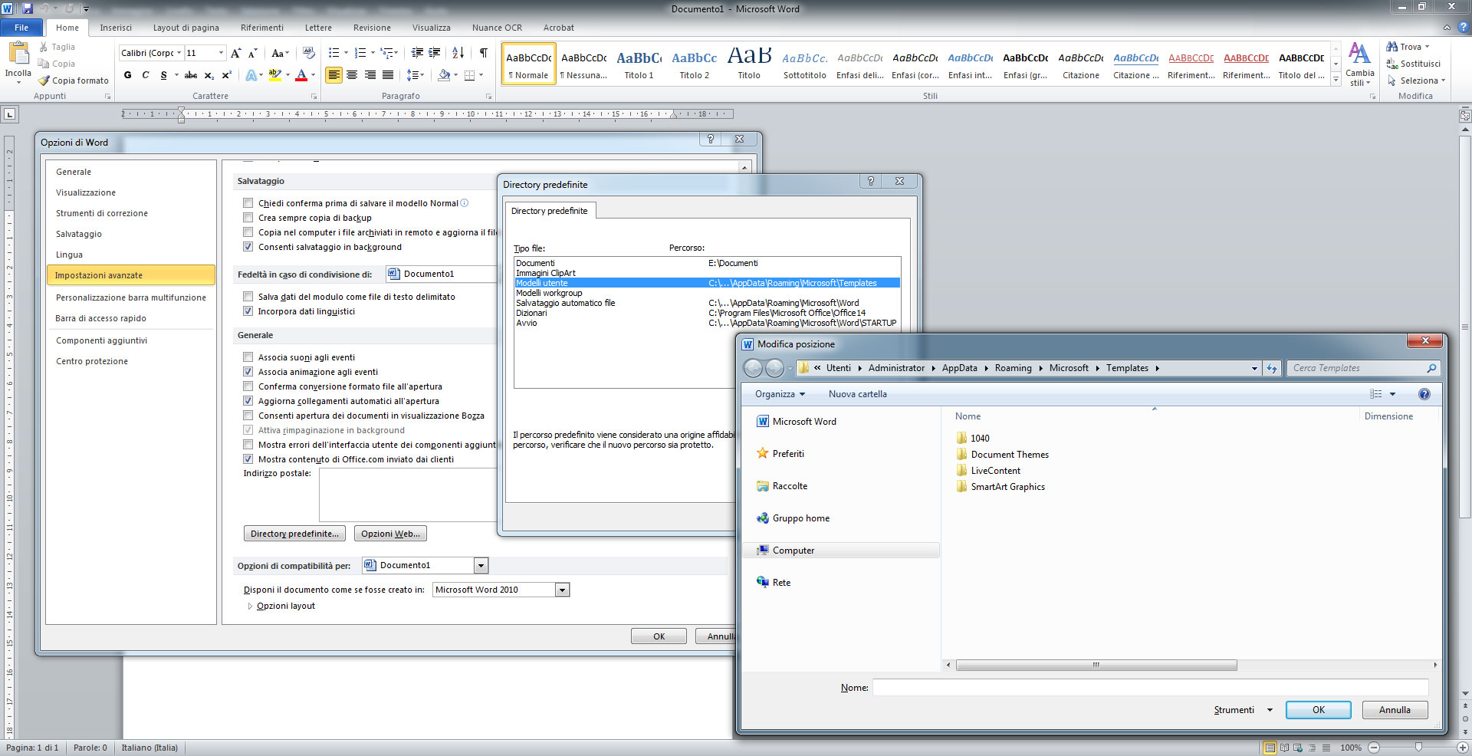Enable Crea sempre copia di backup
This screenshot has height=756, width=1472.
click(248, 218)
